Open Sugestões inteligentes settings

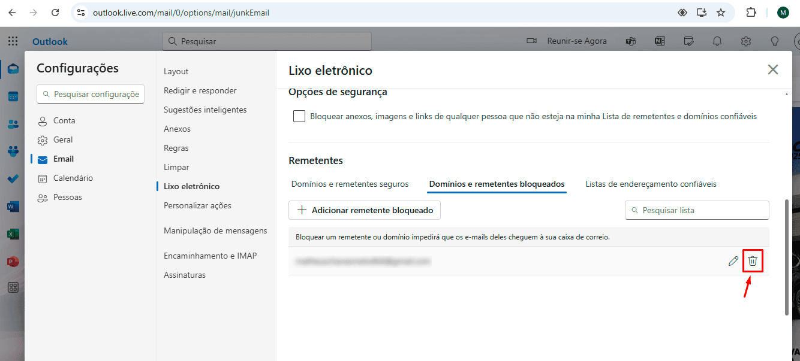point(205,110)
